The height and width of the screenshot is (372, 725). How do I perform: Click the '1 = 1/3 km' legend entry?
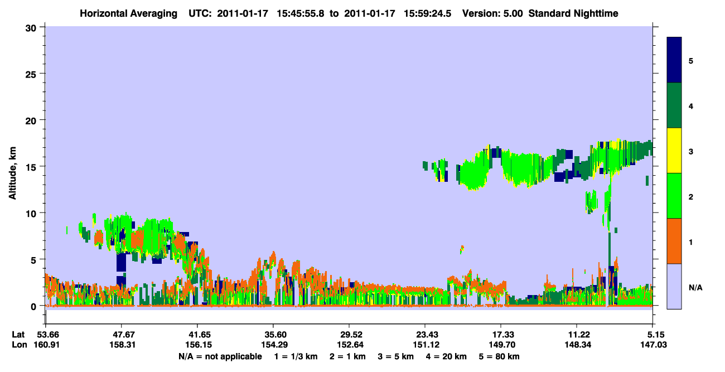click(x=296, y=356)
